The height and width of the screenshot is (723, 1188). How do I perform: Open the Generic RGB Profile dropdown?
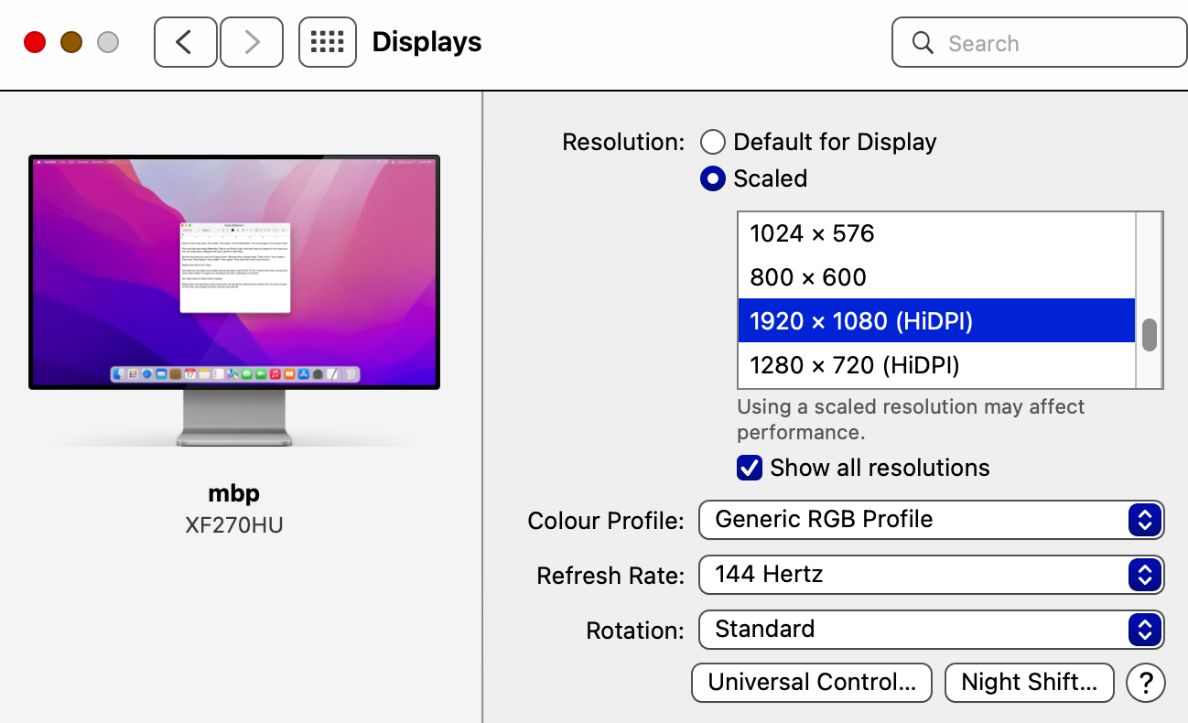pyautogui.click(x=915, y=520)
